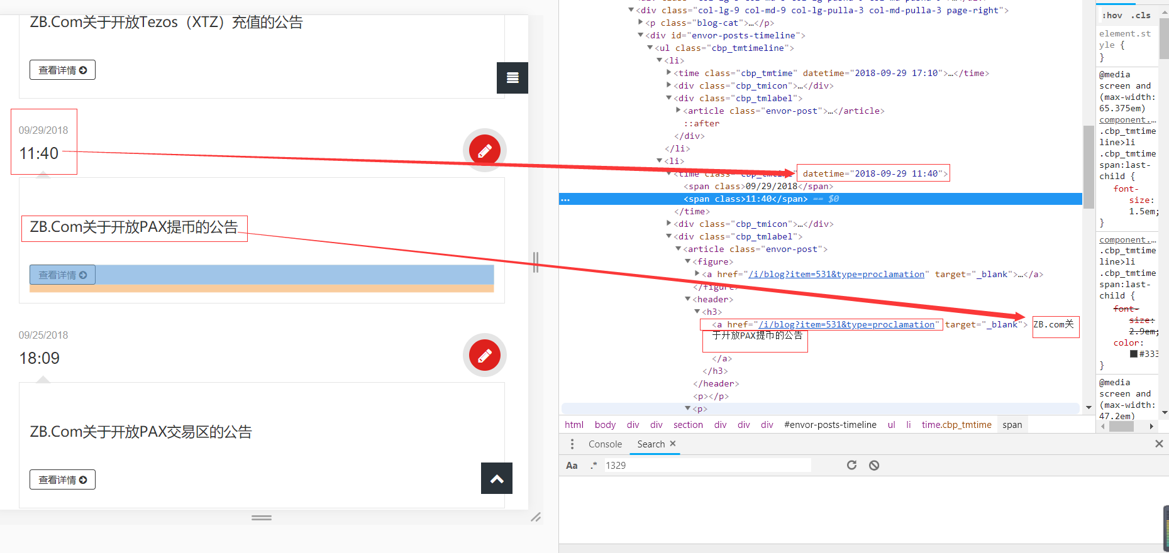Click 查看详情 button under Tezos announcement
Viewport: 1169px width, 553px height.
coord(62,70)
